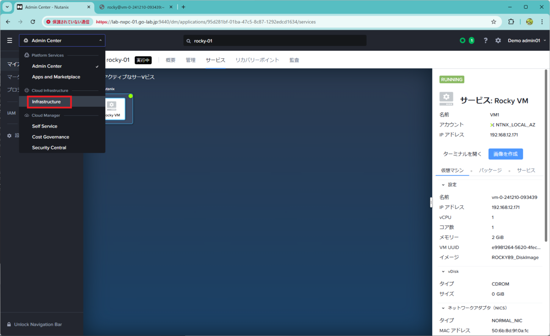Click the NORMAL_NIC type value
Screen dimensions: 550x336
[x=506, y=320]
